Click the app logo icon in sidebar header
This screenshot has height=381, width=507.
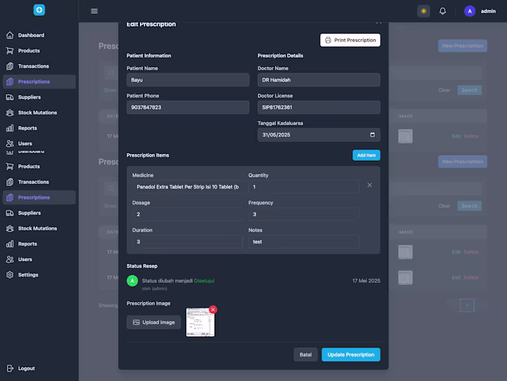(39, 10)
